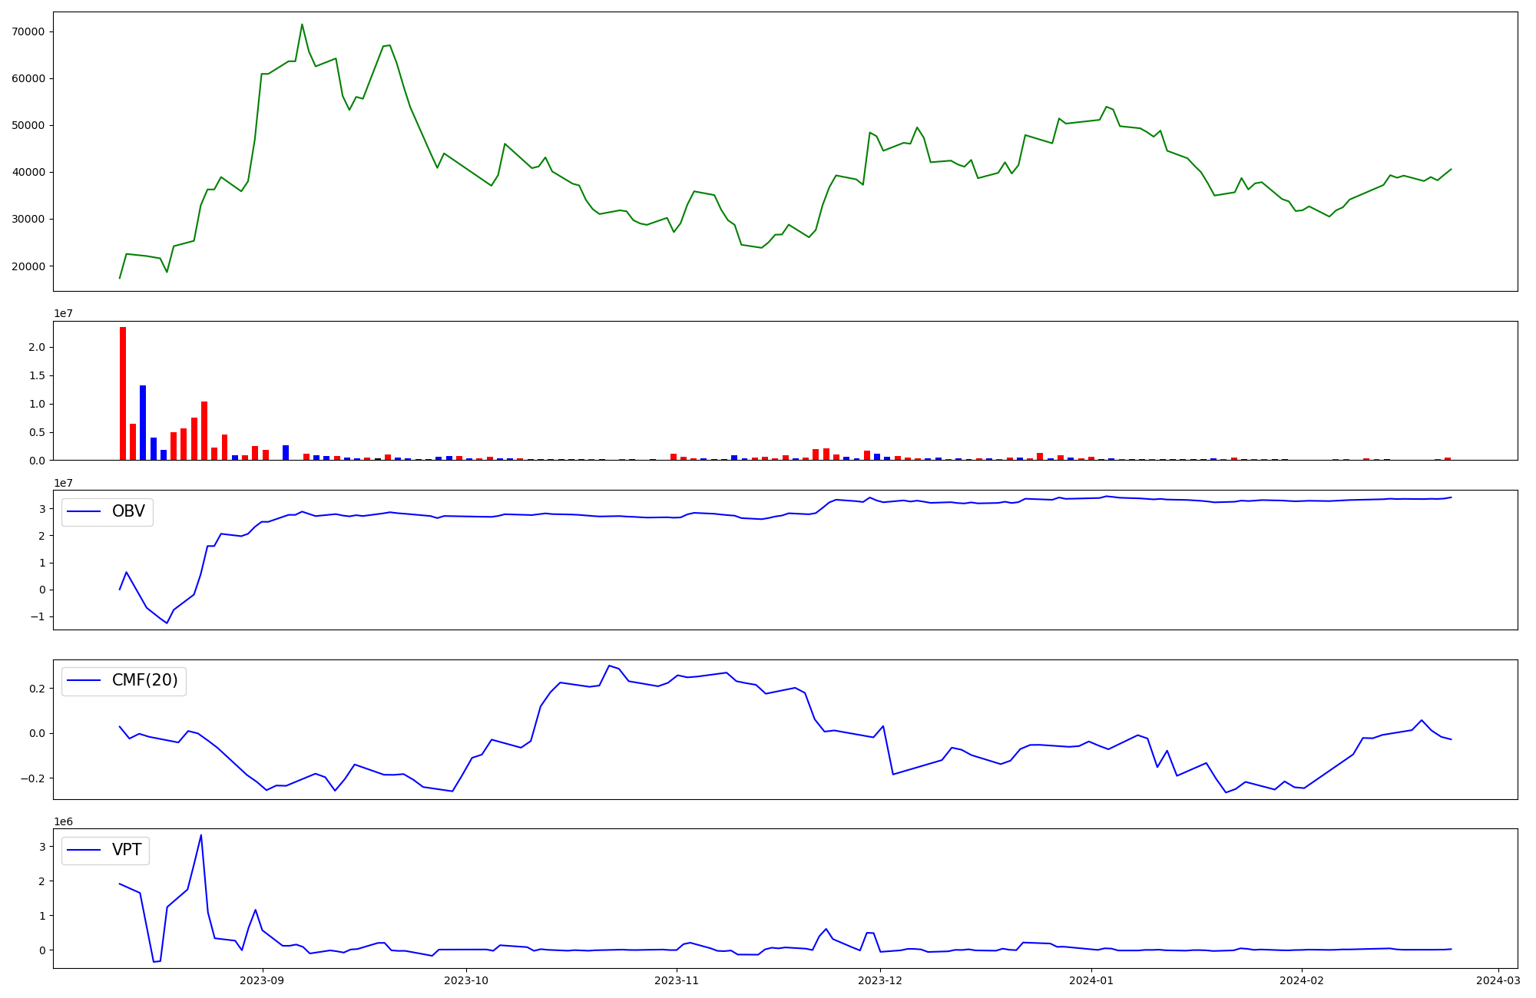Click the 20000 price axis label
The image size is (1536, 998).
point(28,266)
